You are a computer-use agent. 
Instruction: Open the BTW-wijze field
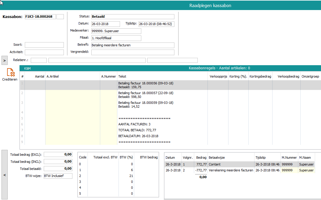[x=58, y=176]
